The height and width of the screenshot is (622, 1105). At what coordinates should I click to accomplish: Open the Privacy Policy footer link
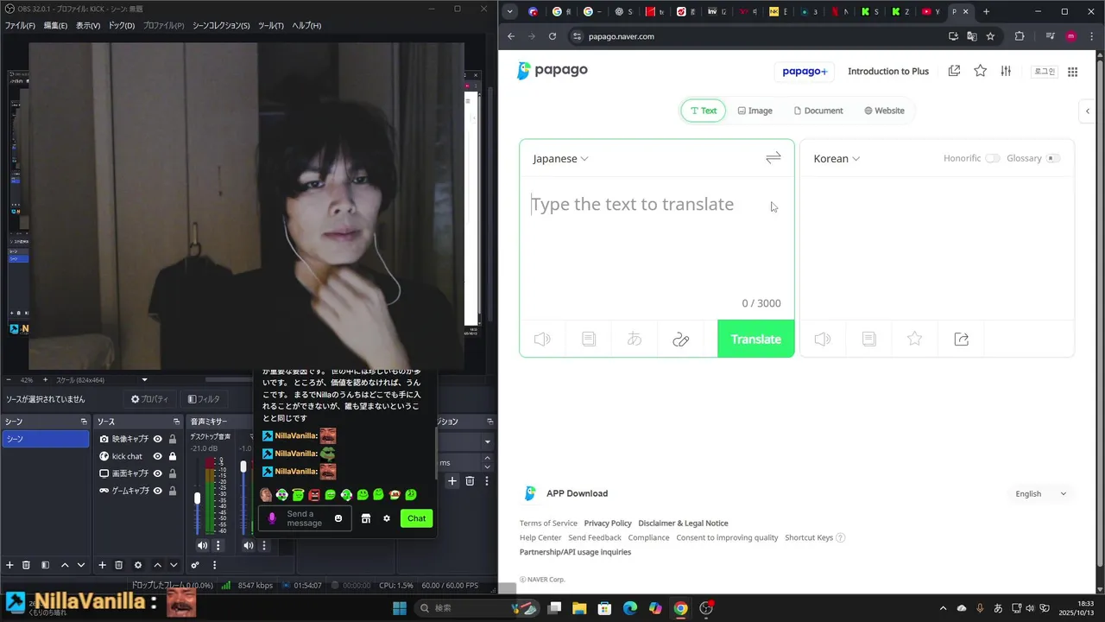click(x=608, y=523)
